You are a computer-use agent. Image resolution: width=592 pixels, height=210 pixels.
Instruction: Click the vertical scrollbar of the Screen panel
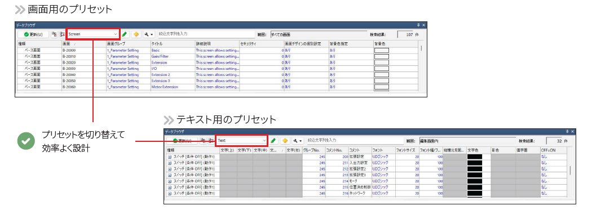421,48
